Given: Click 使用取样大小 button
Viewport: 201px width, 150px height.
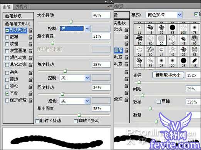Looking at the screenshot, I should [168, 75].
